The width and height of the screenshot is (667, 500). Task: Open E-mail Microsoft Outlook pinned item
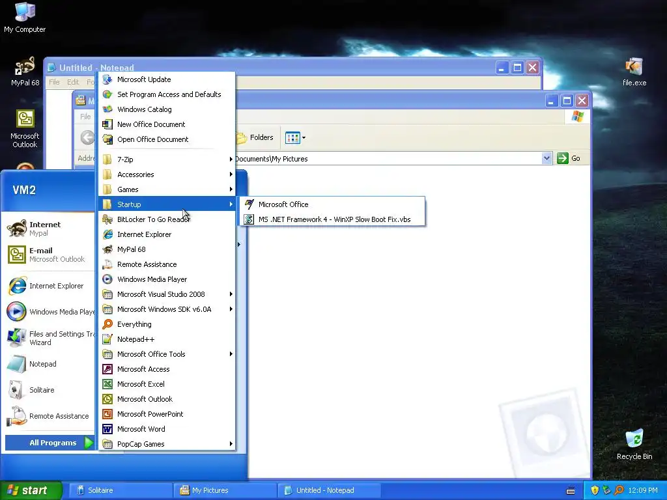coord(49,255)
